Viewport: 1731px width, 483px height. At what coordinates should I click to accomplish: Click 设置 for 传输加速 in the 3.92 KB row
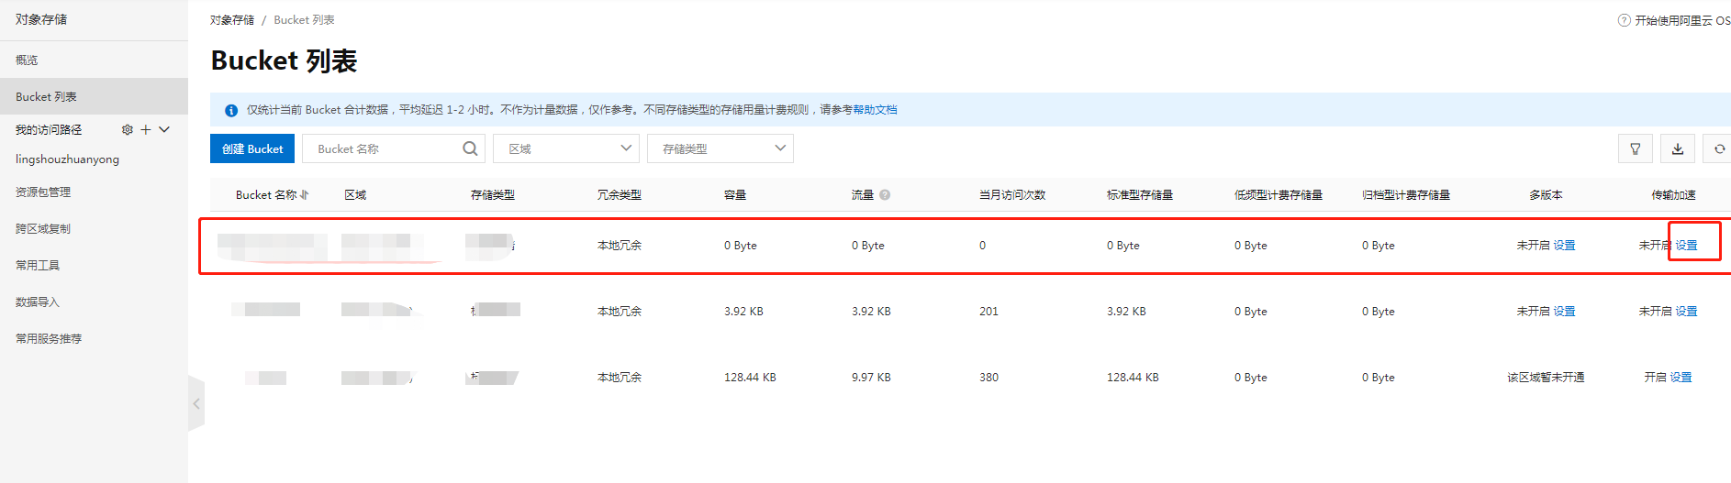tap(1686, 312)
